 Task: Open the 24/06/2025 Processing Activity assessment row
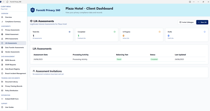[x=80, y=59]
